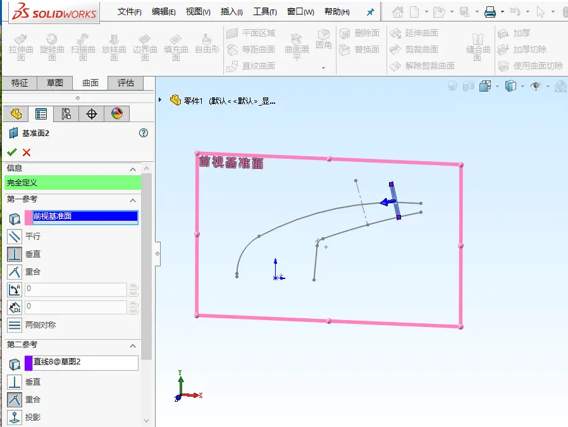Open the ConfigurationManager tab icon
Image resolution: width=568 pixels, height=427 pixels.
point(66,114)
